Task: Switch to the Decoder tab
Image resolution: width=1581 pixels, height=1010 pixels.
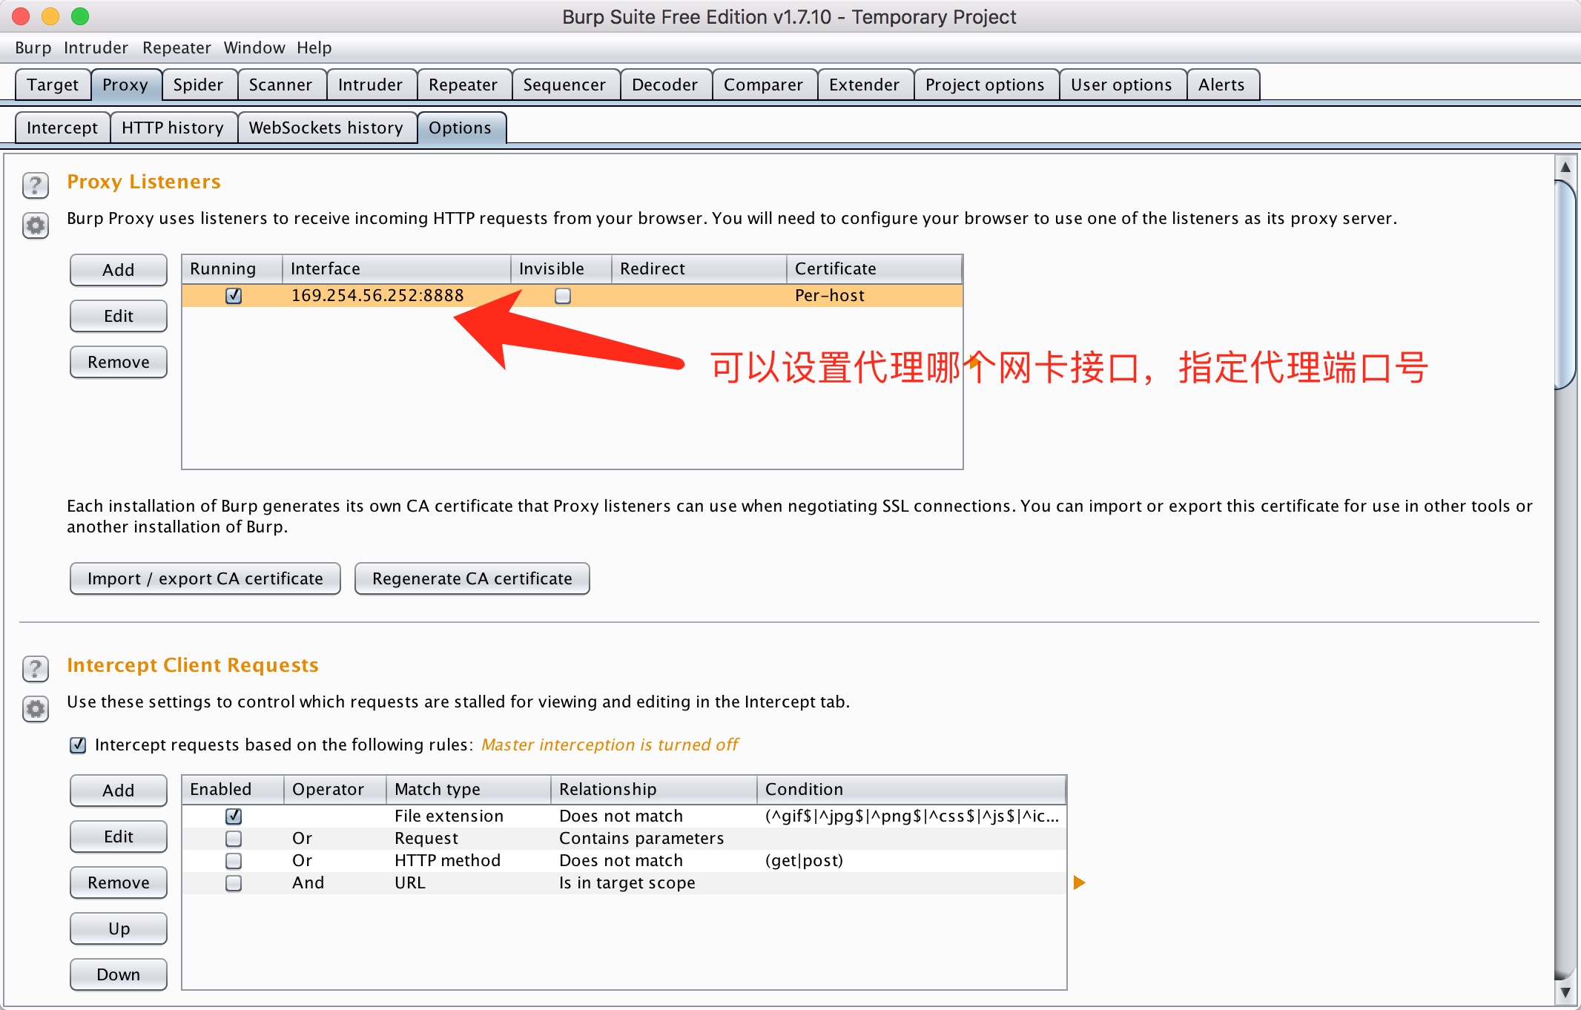Action: click(664, 85)
